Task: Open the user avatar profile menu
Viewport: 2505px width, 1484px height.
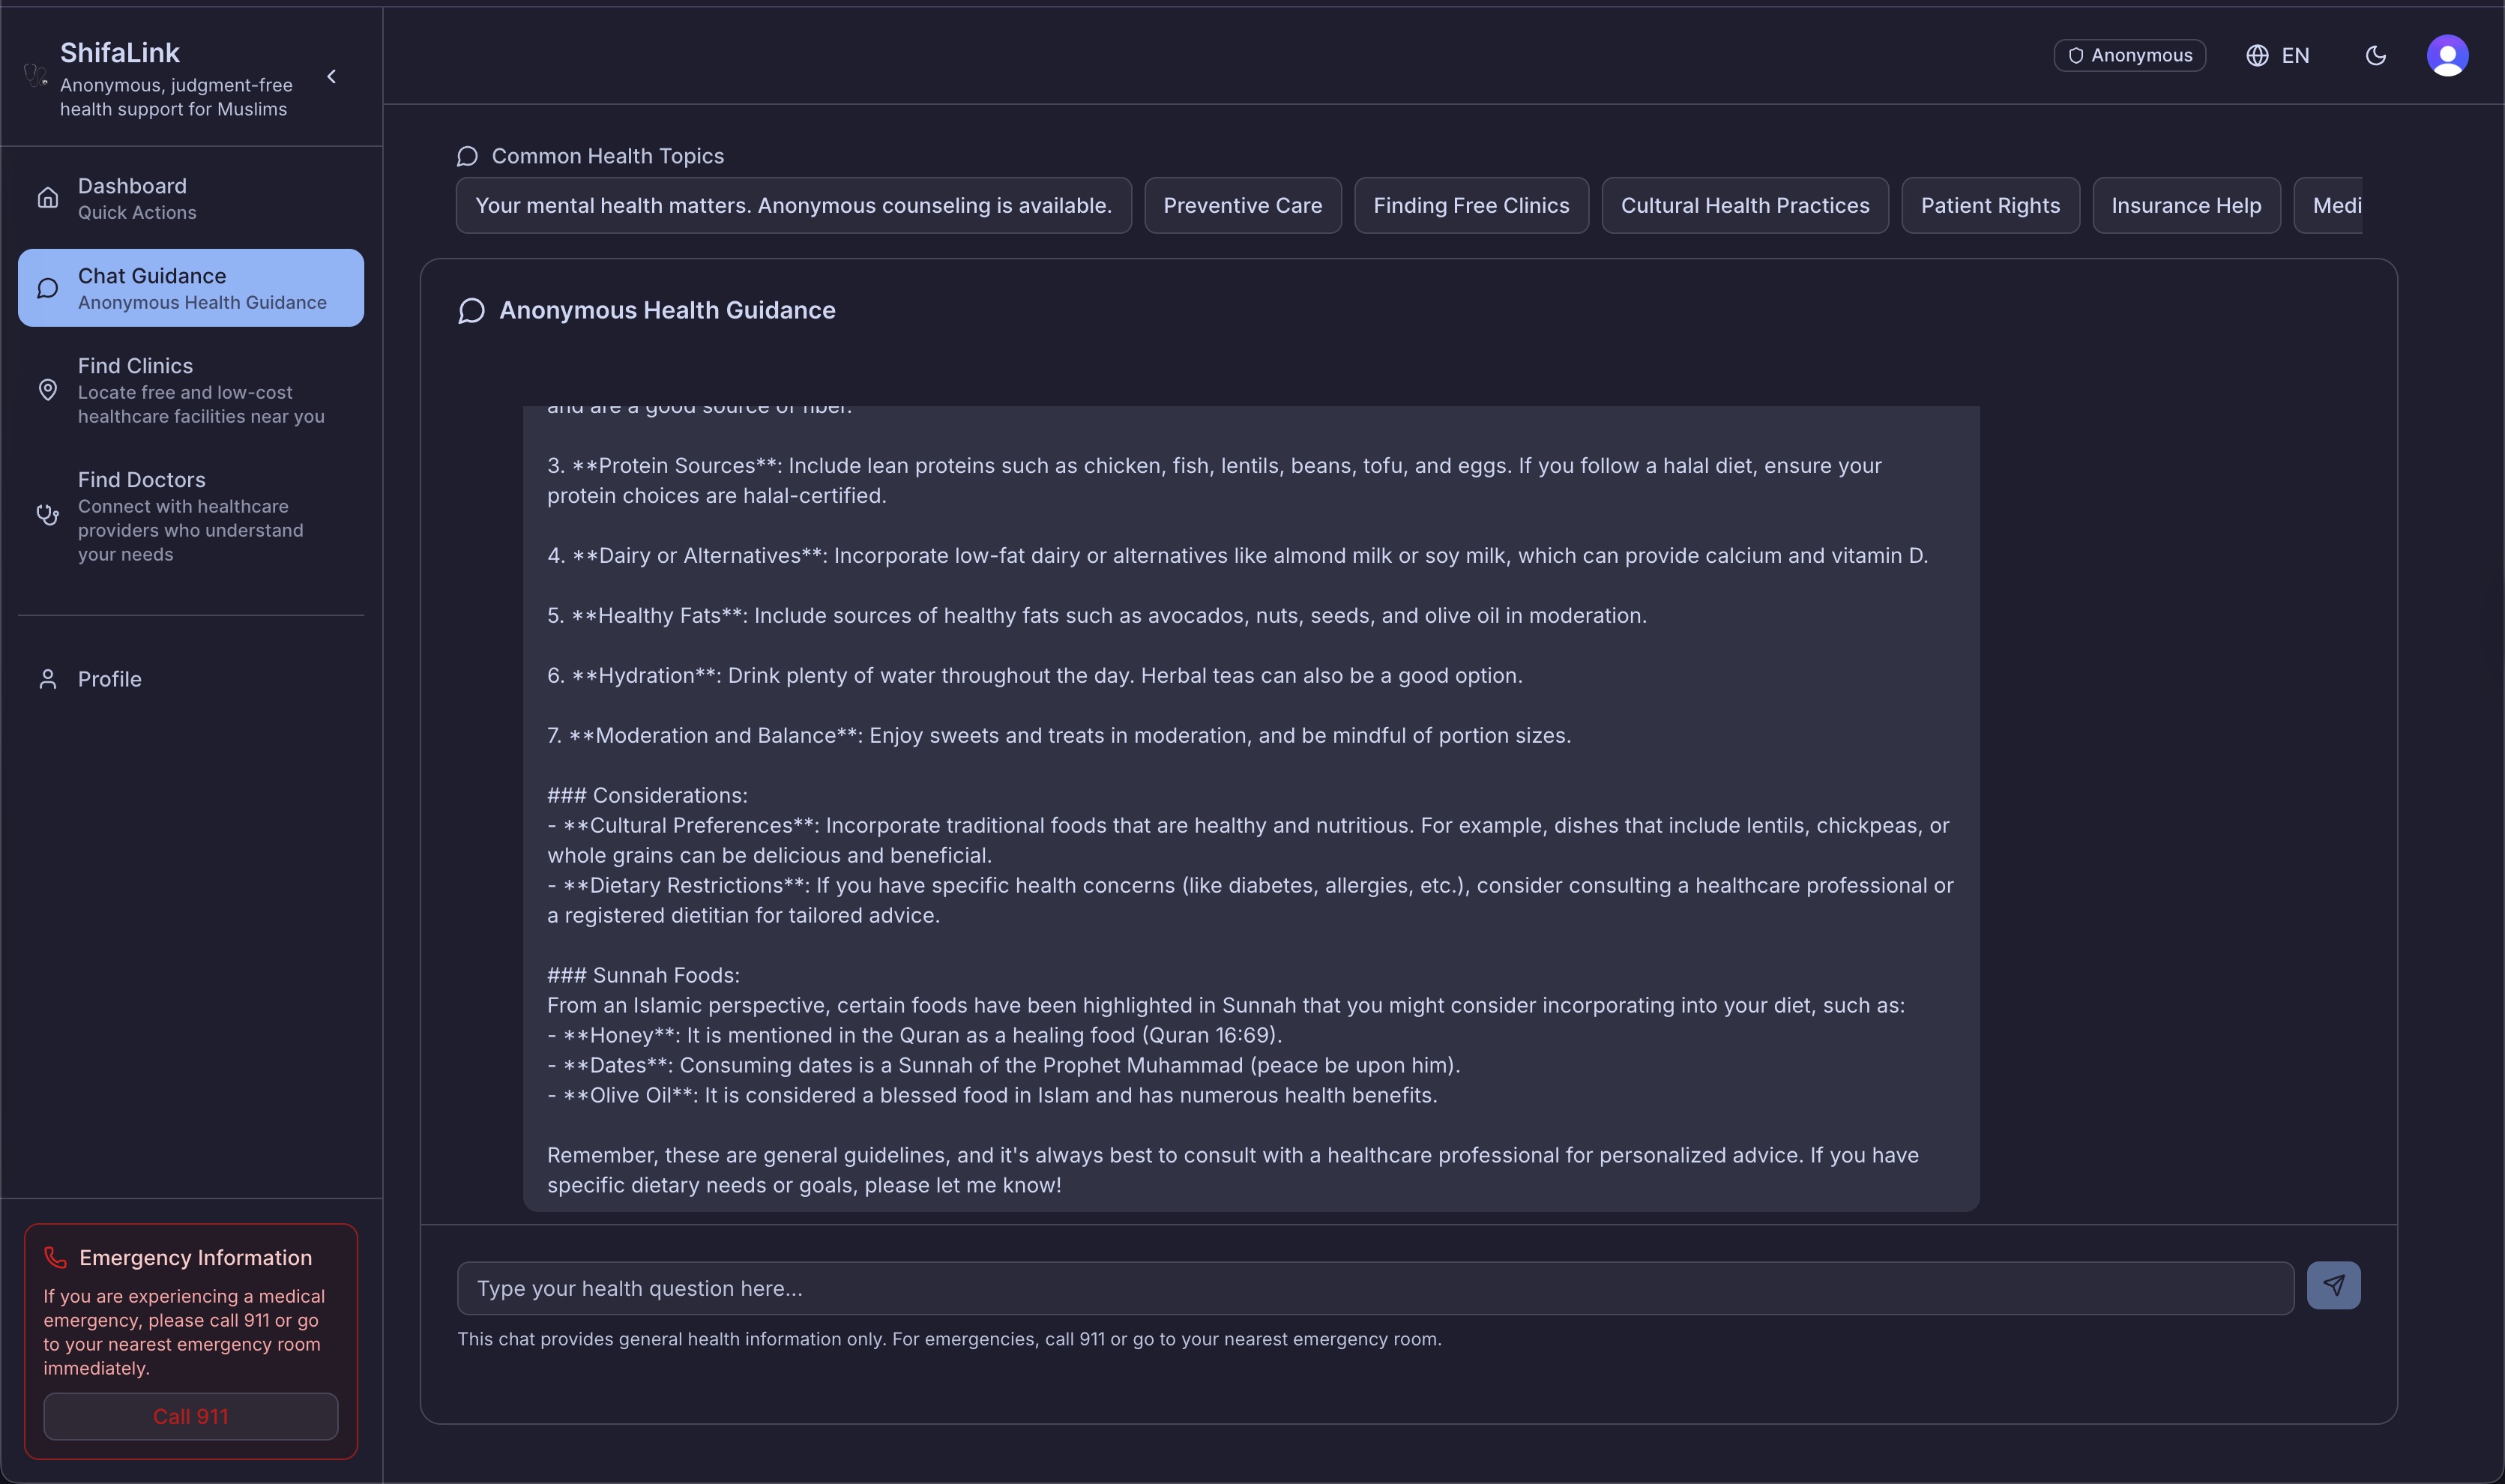Action: coord(2447,56)
